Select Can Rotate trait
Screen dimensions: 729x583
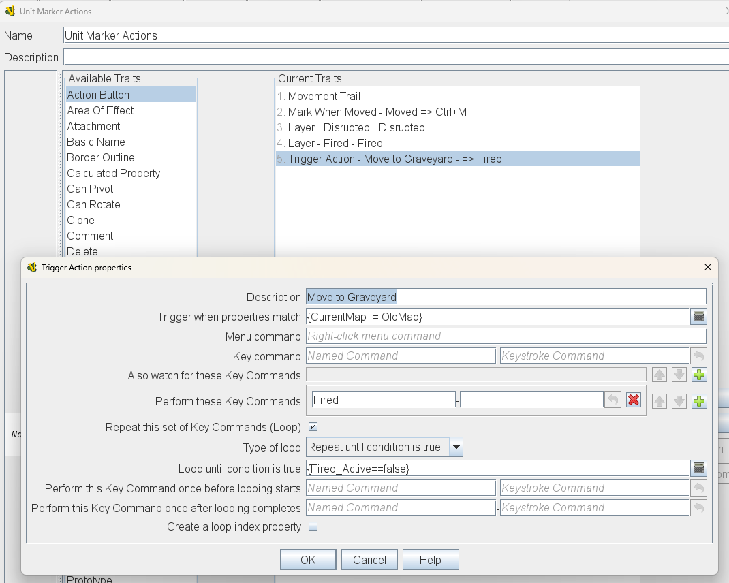click(x=131, y=204)
